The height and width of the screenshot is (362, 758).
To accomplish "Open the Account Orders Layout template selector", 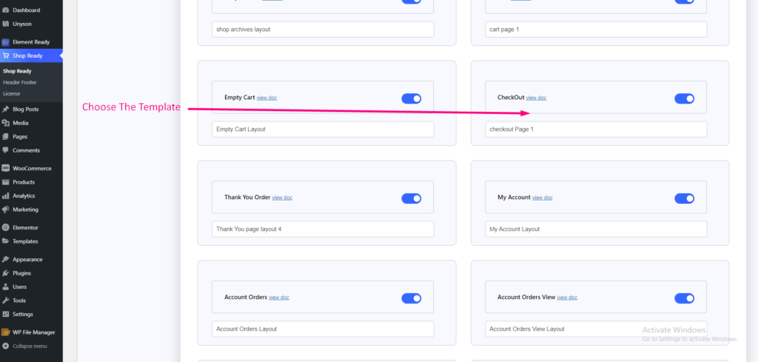I will coord(323,329).
